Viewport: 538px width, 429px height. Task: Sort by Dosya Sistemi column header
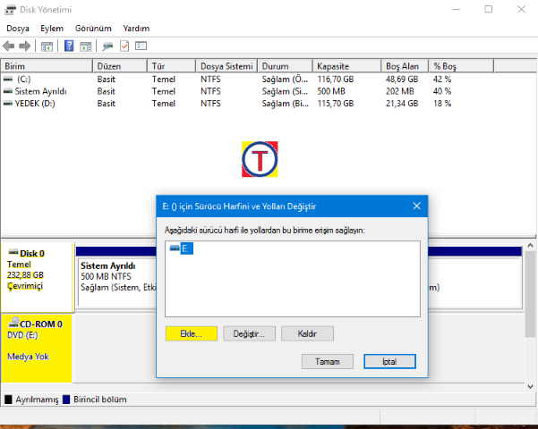tap(226, 66)
